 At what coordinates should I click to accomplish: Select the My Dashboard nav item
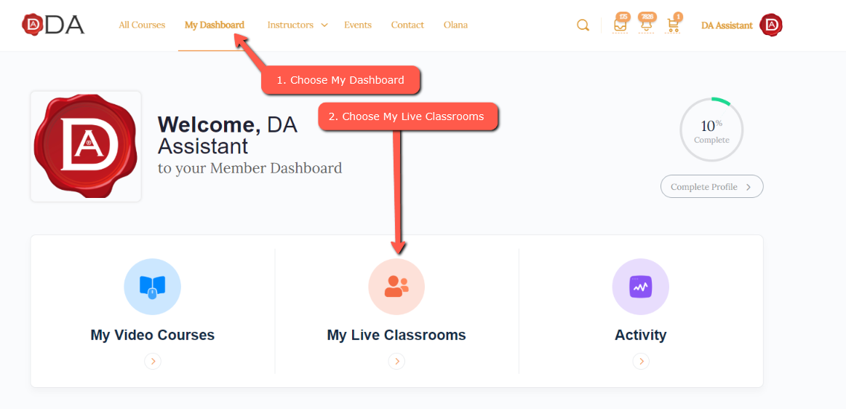coord(215,25)
